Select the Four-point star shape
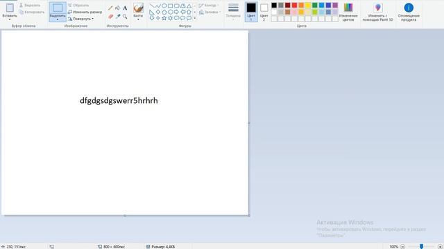The image size is (444, 249). 158,18
